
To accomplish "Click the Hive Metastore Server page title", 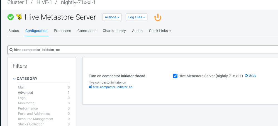I will pos(60,17).
